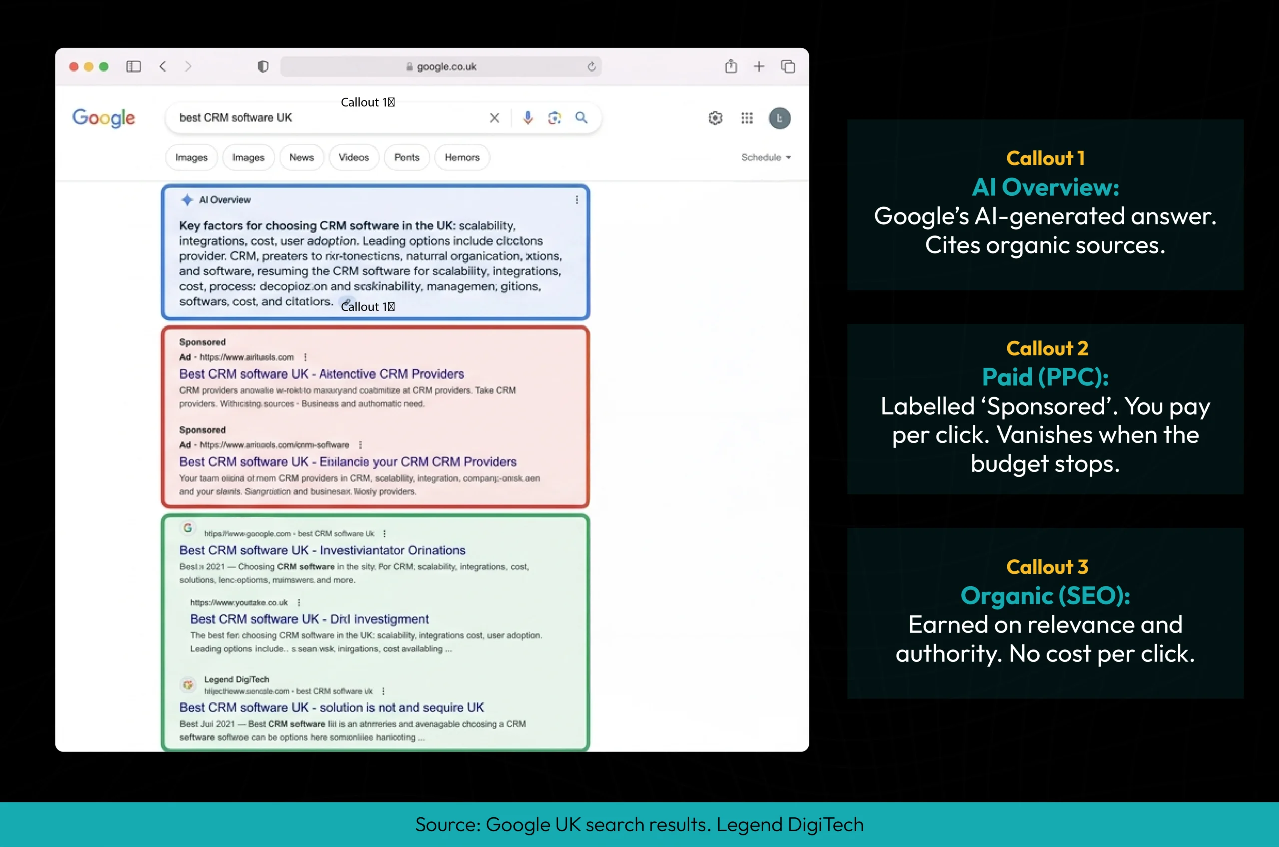The height and width of the screenshot is (847, 1279).
Task: Open ad titled Einlancie your CRM Providers
Action: [348, 462]
